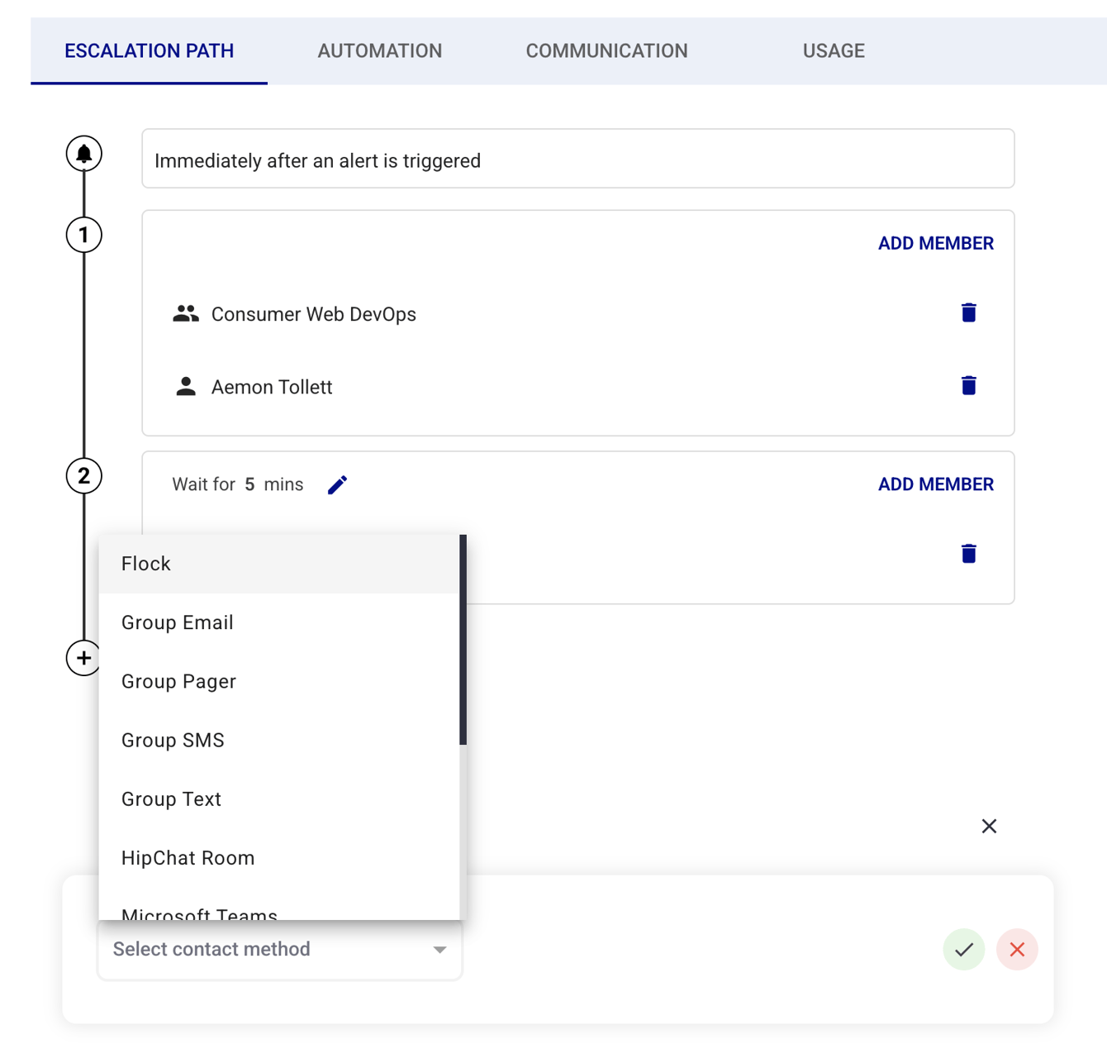The height and width of the screenshot is (1044, 1107).
Task: Choose HipChat Room from the dropdown list
Action: [x=188, y=858]
